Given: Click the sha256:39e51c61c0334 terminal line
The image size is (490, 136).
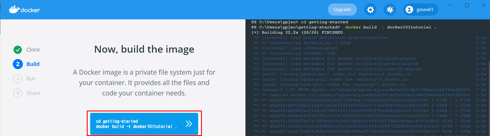Looking at the screenshot, I should click(370, 126).
